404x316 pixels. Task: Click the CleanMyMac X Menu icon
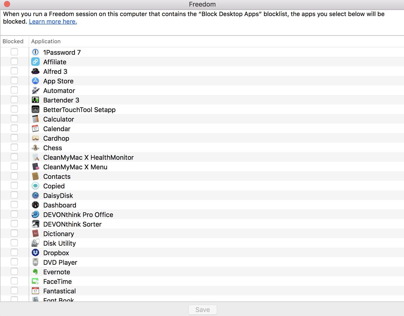click(35, 167)
